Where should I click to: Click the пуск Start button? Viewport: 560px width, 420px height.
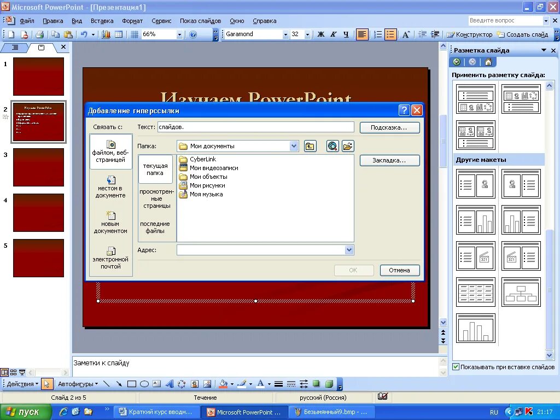tap(25, 412)
